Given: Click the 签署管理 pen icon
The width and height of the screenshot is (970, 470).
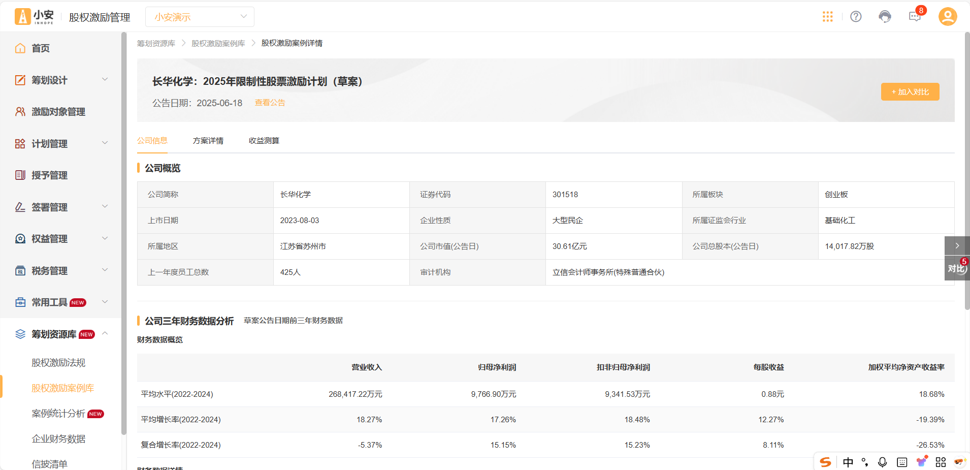Looking at the screenshot, I should (20, 207).
